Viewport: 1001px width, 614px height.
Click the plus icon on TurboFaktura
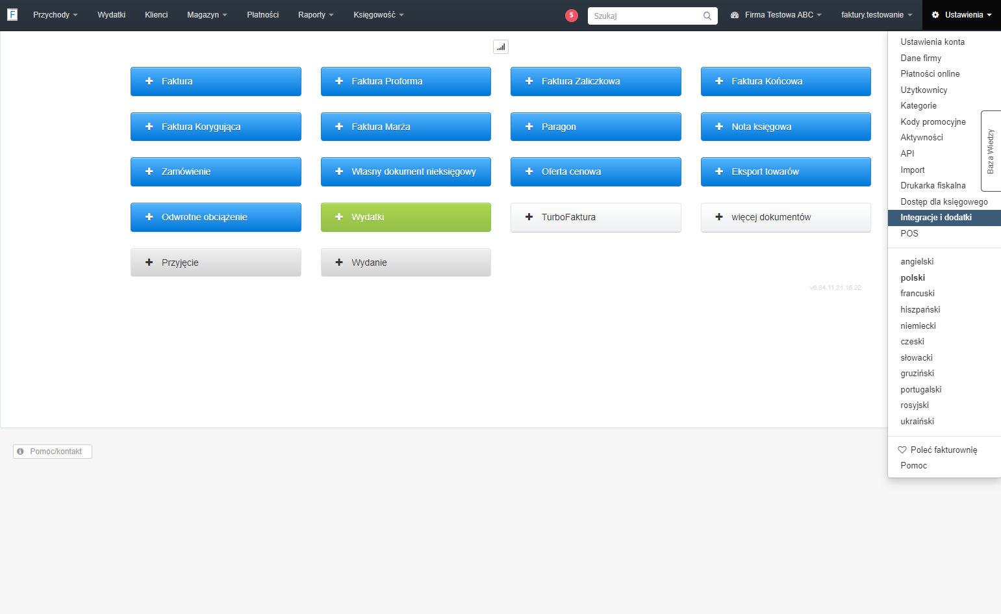pos(529,217)
